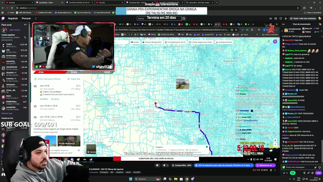Send message with Chat button
Viewport: 323px width, 182px height.
pos(318,173)
